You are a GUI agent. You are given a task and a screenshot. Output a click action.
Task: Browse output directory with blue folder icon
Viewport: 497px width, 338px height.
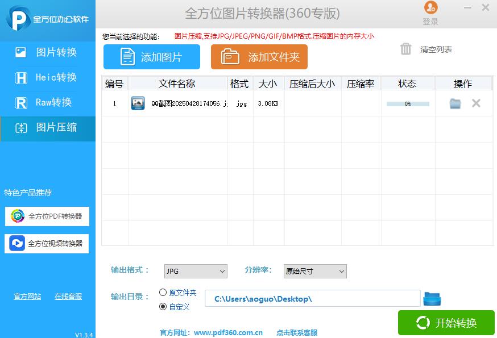[432, 299]
